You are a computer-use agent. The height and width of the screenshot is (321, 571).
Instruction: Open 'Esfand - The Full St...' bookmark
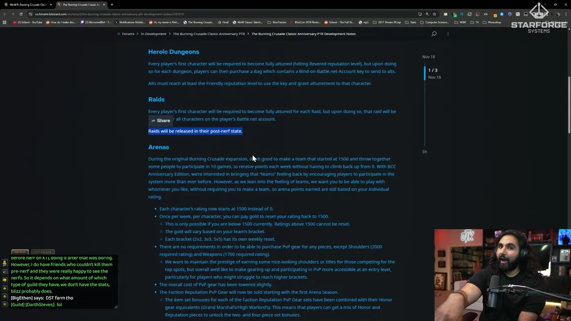pyautogui.click(x=339, y=22)
